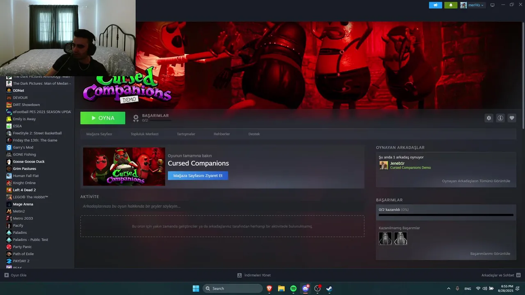Click Başarımlarımı Görüntüle link

pos(490,254)
